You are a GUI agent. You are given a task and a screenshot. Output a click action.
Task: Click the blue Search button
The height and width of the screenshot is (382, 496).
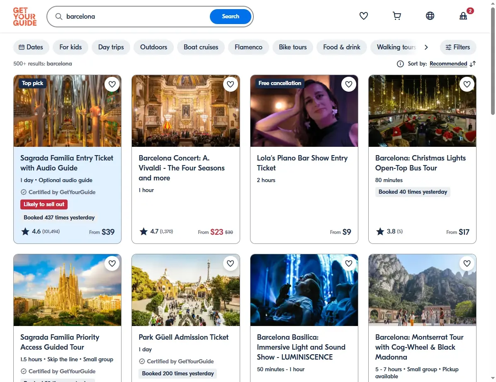231,17
